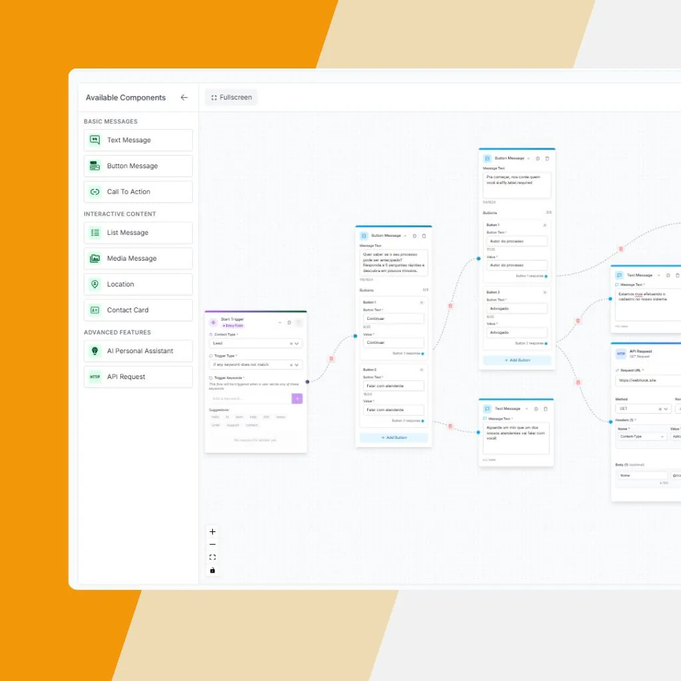Edit the 'Quer saber se o seu processo' message text
The image size is (681, 681).
tap(394, 262)
